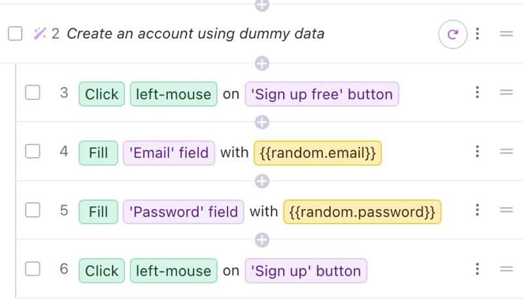Add a step with plus icon below step 3
The height and width of the screenshot is (300, 523).
262,122
